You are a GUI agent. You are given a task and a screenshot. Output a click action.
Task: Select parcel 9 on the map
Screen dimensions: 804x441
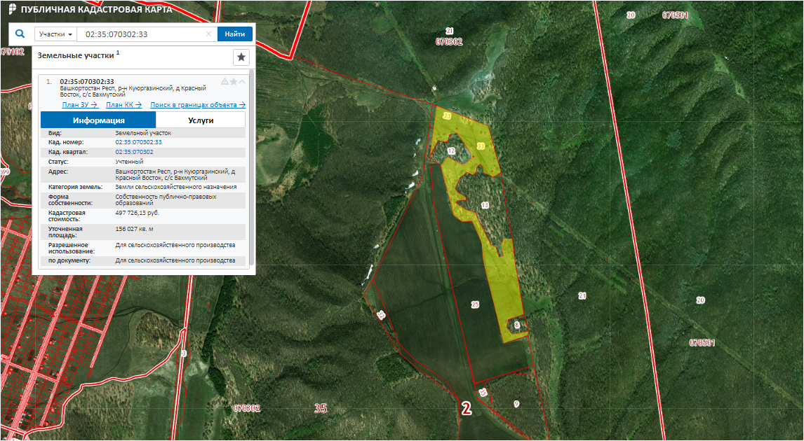(x=516, y=404)
